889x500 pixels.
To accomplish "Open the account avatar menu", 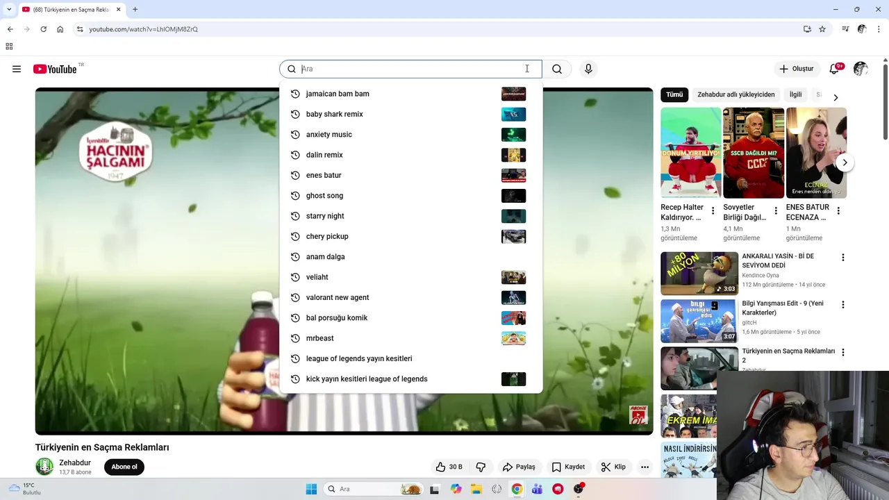I will tap(861, 69).
